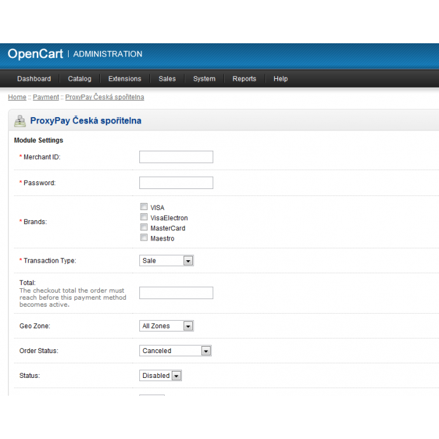
Task: Focus the Password input field
Action: click(x=176, y=183)
